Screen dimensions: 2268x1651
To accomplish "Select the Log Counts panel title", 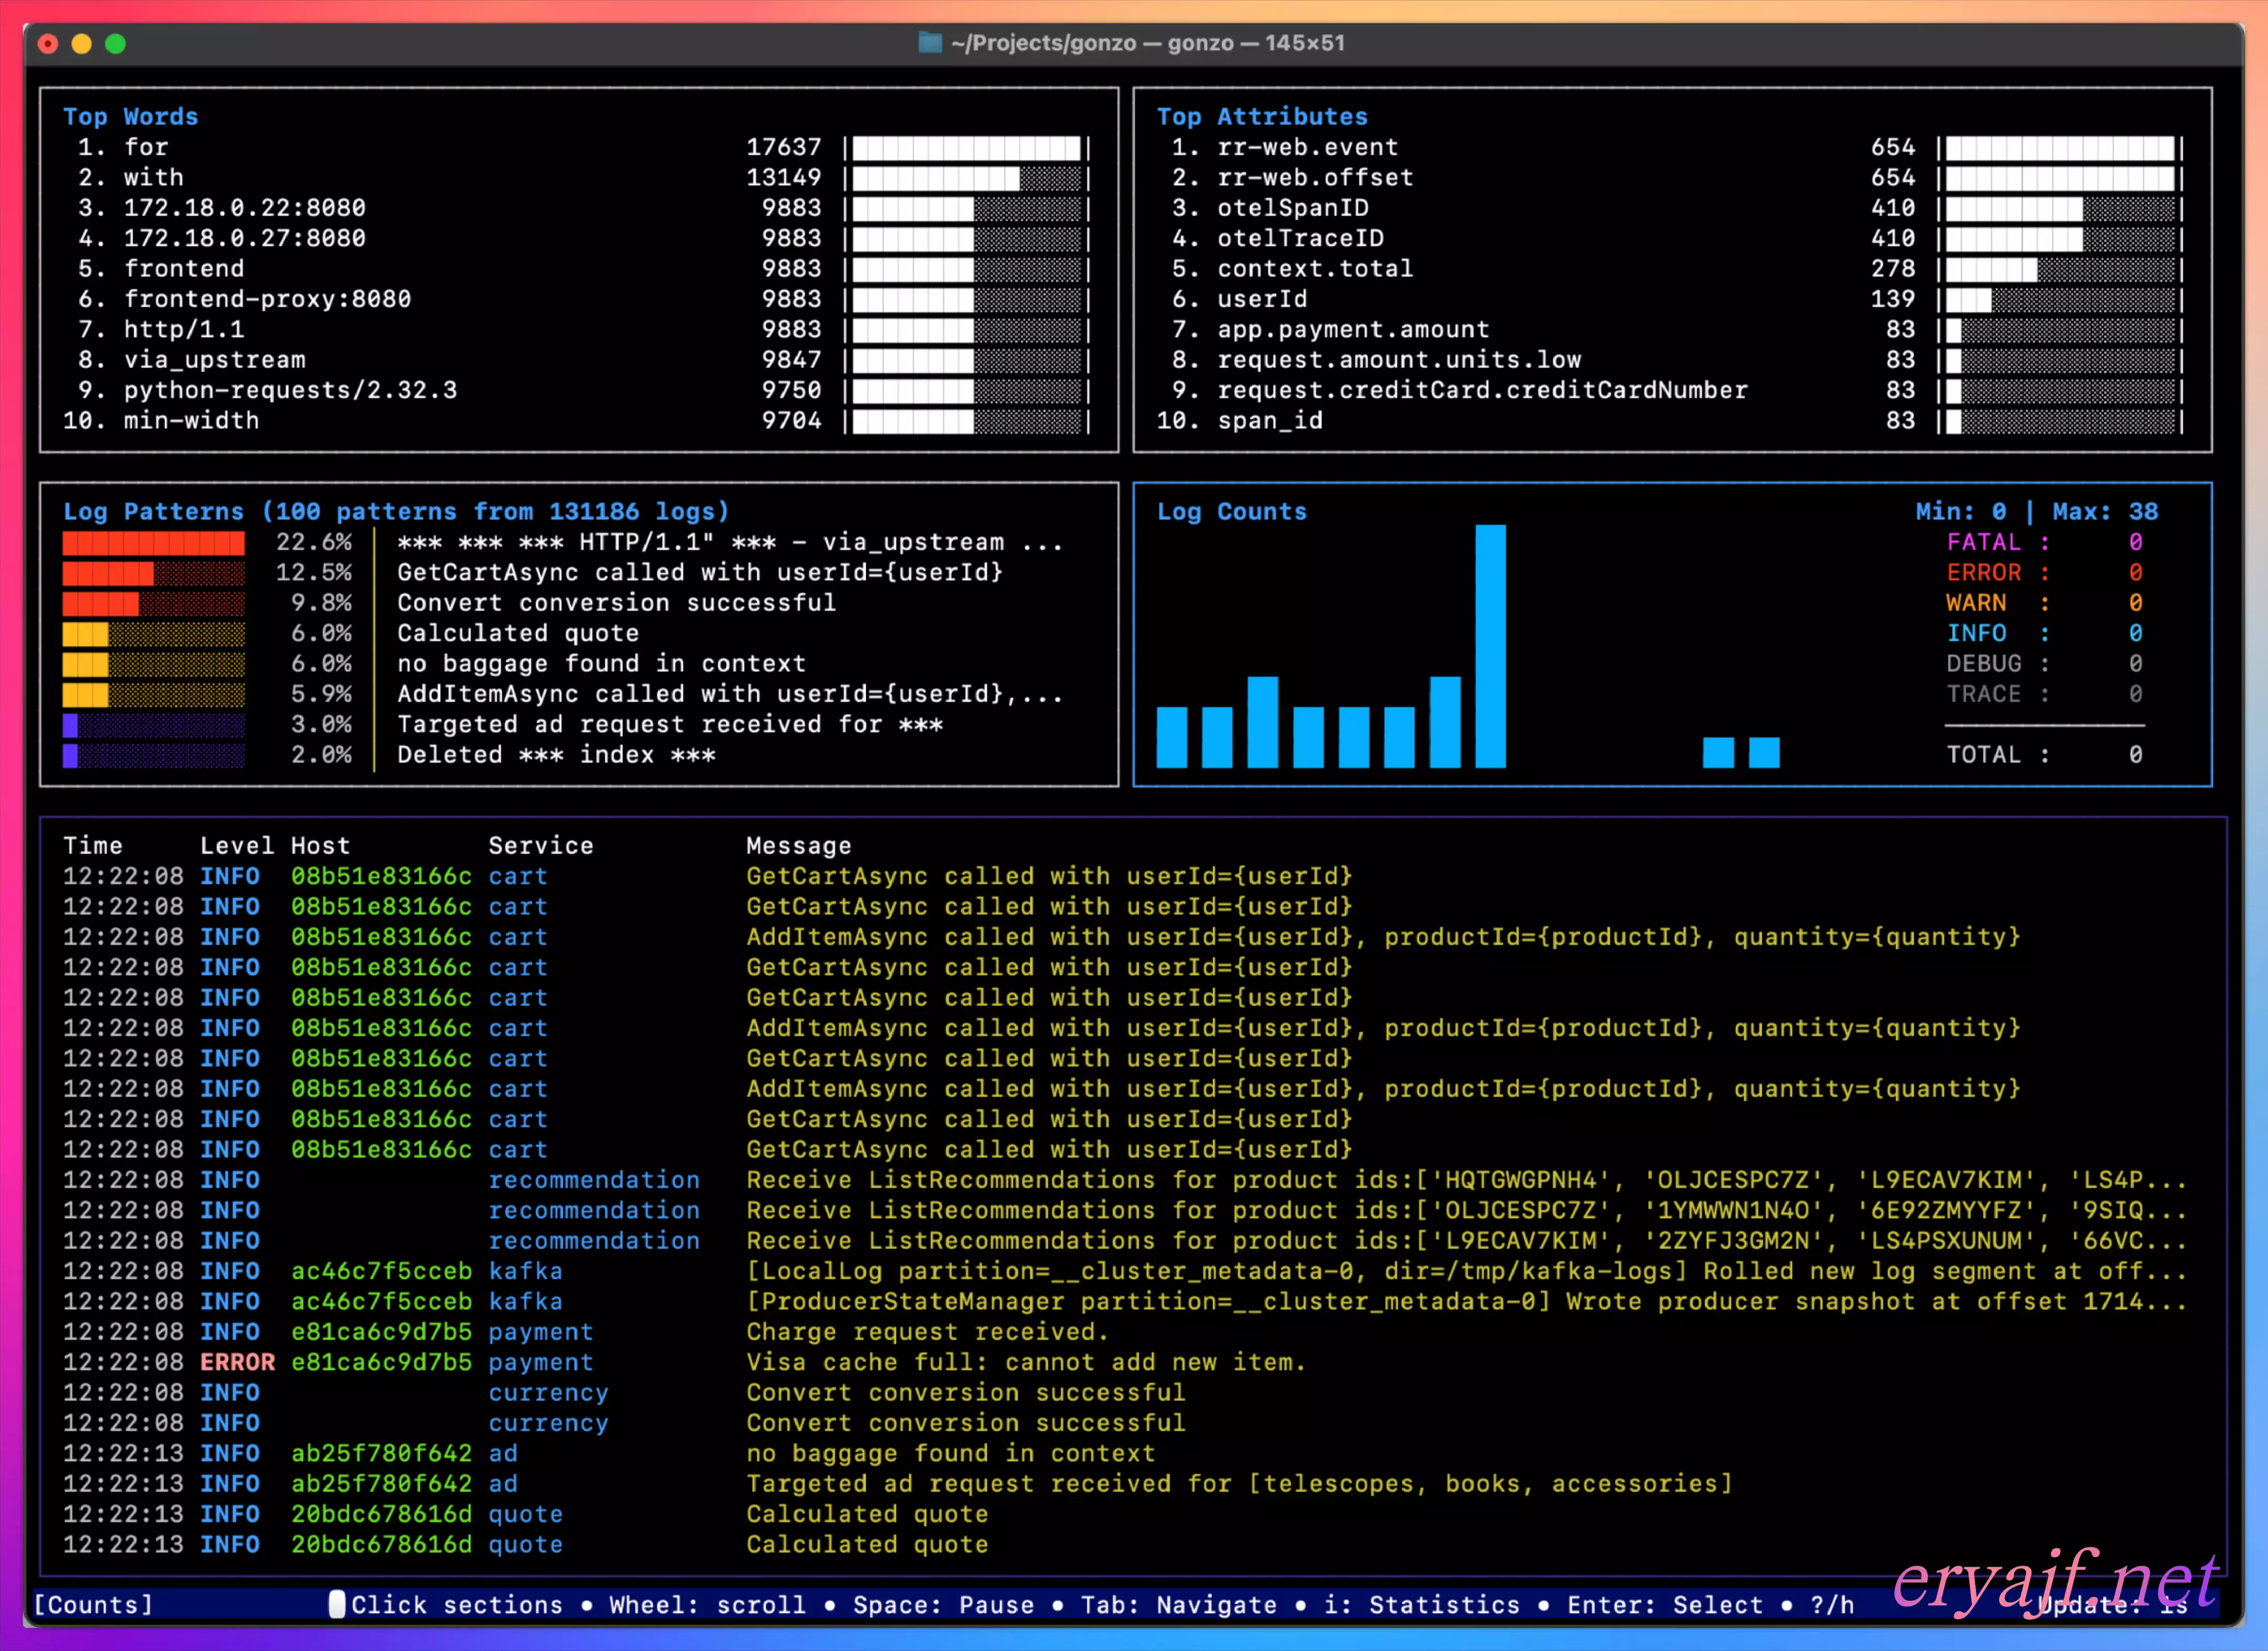I will tap(1231, 512).
